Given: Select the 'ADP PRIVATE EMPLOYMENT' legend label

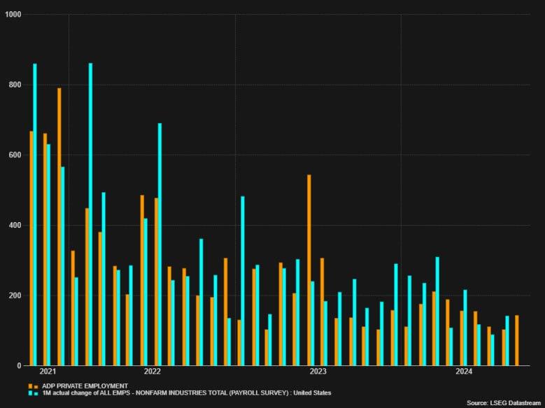Looking at the screenshot, I should click(x=85, y=386).
